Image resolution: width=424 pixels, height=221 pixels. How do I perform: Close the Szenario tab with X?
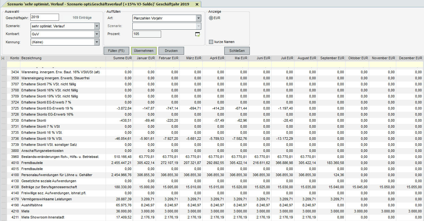point(197,4)
